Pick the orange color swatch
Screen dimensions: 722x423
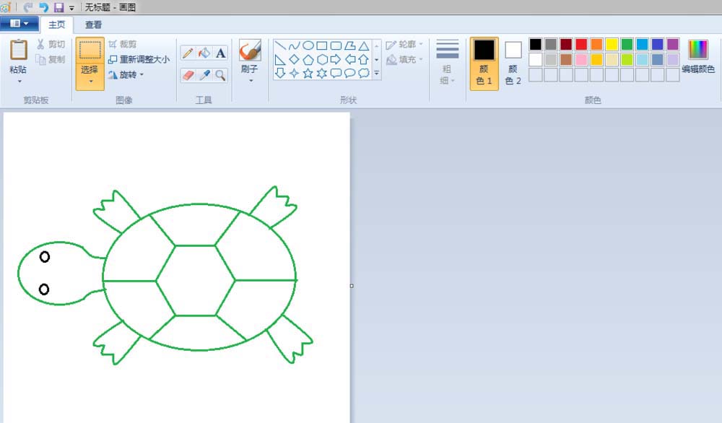point(596,44)
